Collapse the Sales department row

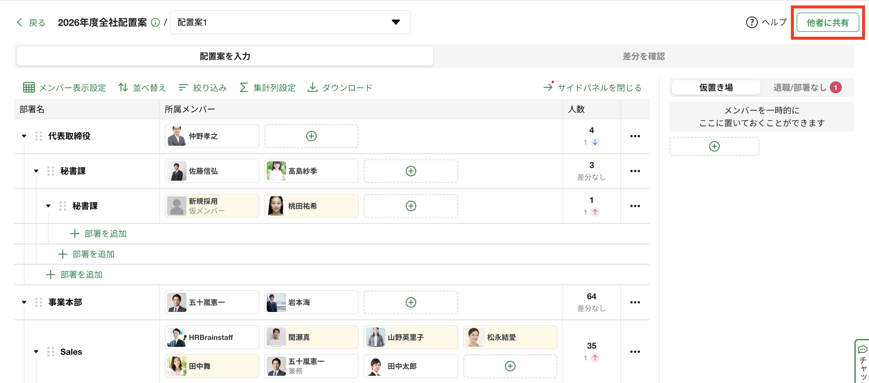(36, 352)
